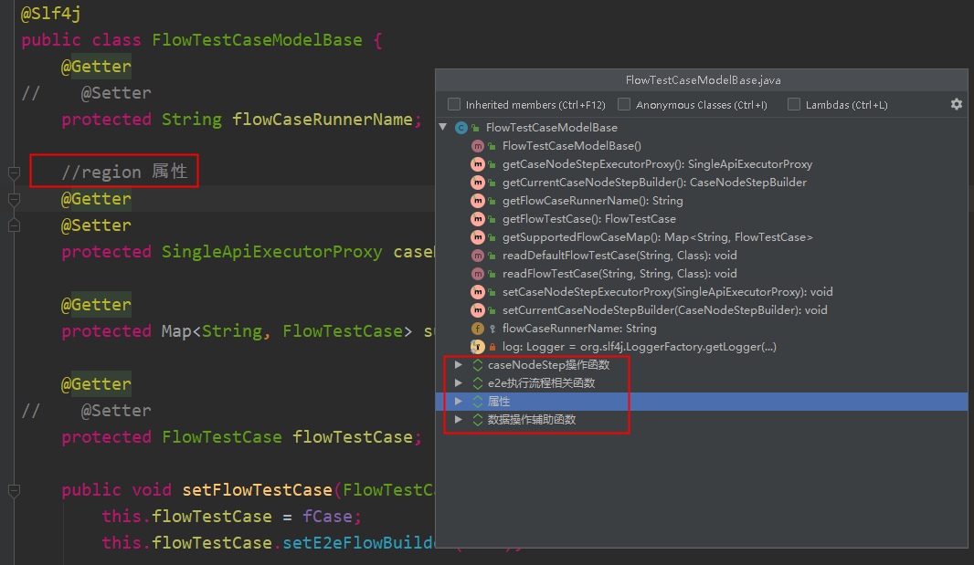Click the lock icon beside log: Logger

pyautogui.click(x=492, y=347)
